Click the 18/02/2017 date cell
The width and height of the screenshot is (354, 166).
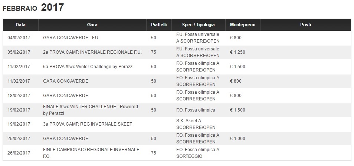tap(19, 96)
